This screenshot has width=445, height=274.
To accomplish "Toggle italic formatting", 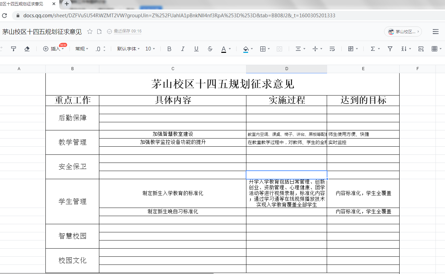I will (183, 49).
